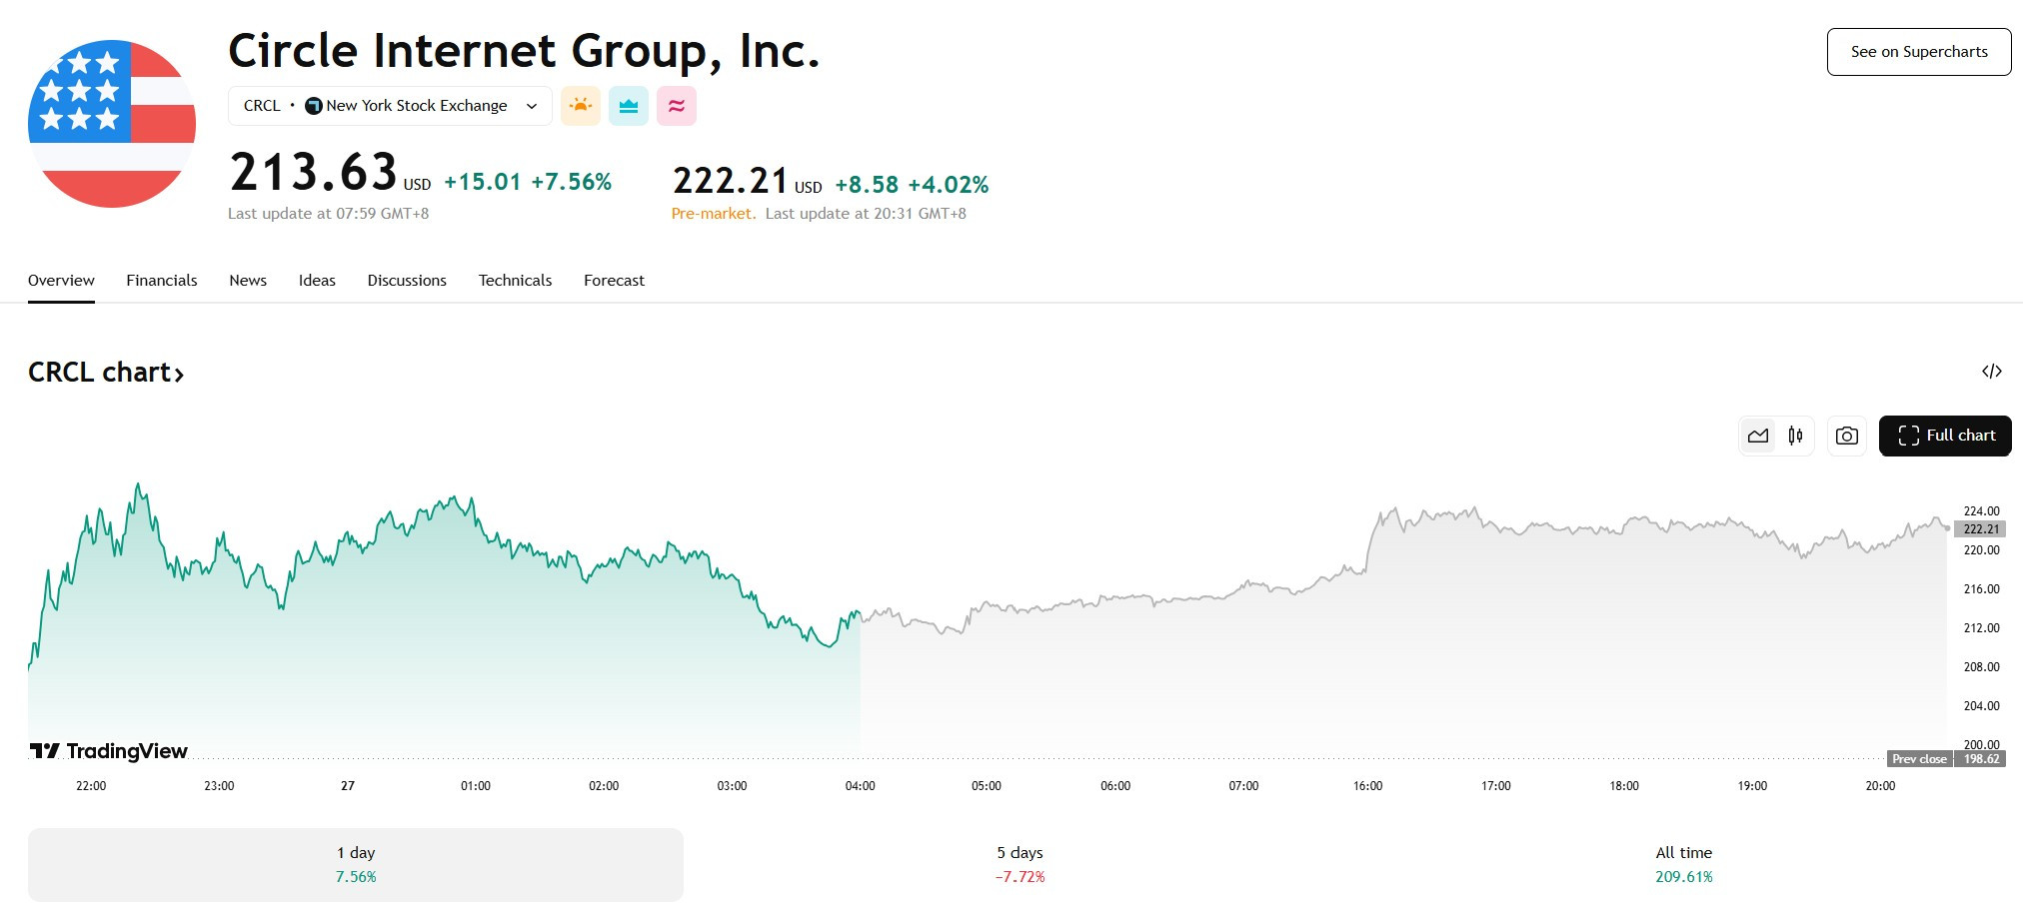Screen dimensions: 2023x905
Task: Open the Full chart view
Action: [1945, 436]
